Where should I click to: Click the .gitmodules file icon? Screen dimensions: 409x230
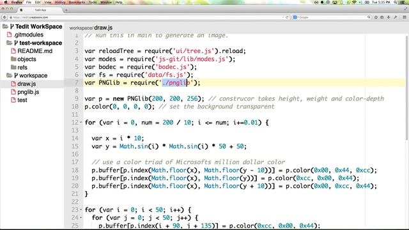coord(10,34)
